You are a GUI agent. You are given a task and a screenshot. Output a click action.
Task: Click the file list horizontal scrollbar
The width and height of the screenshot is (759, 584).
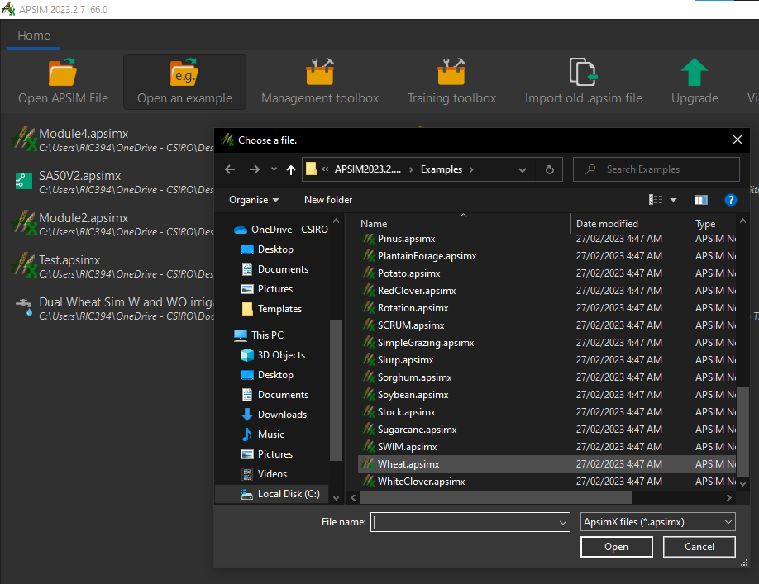[x=496, y=497]
